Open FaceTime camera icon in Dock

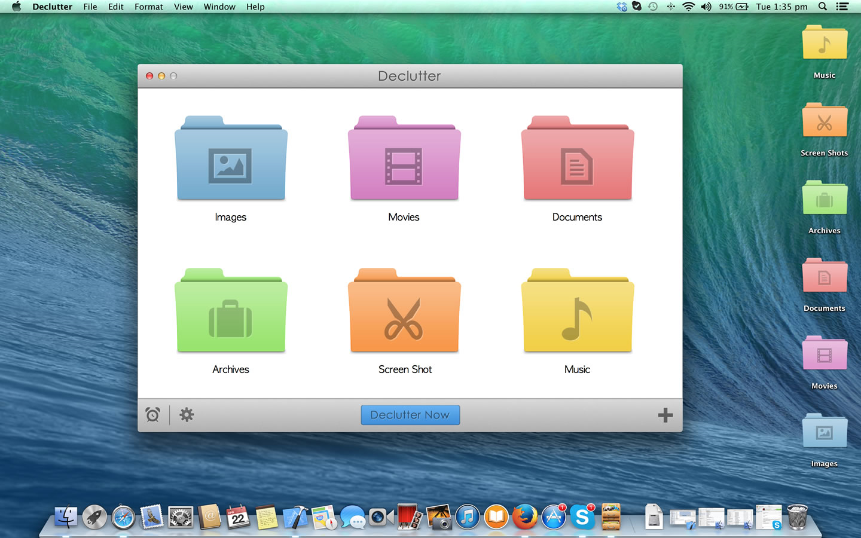[381, 517]
